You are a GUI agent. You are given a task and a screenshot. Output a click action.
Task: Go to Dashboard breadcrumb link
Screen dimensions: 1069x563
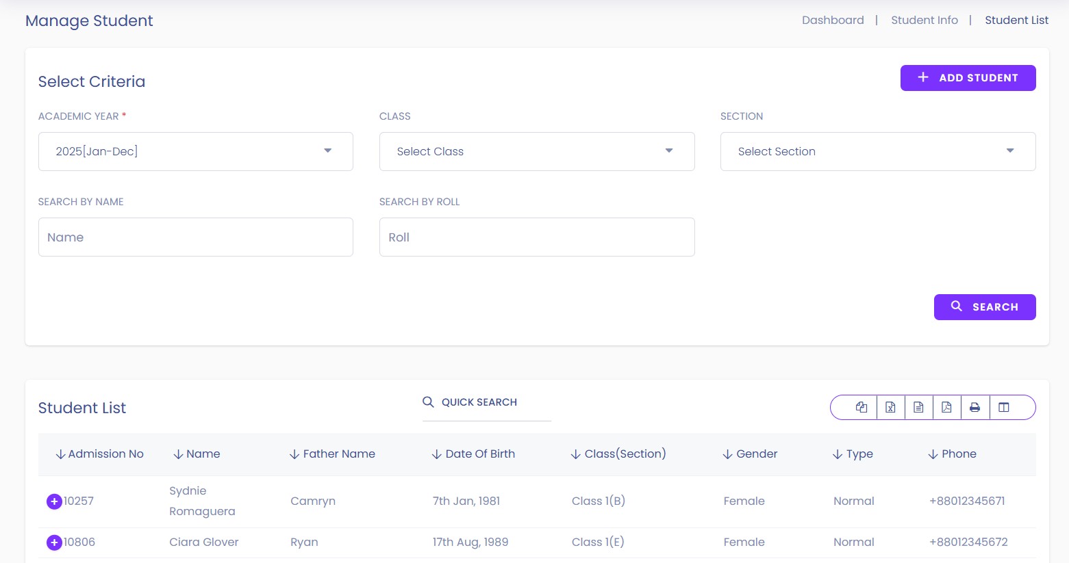coord(833,21)
